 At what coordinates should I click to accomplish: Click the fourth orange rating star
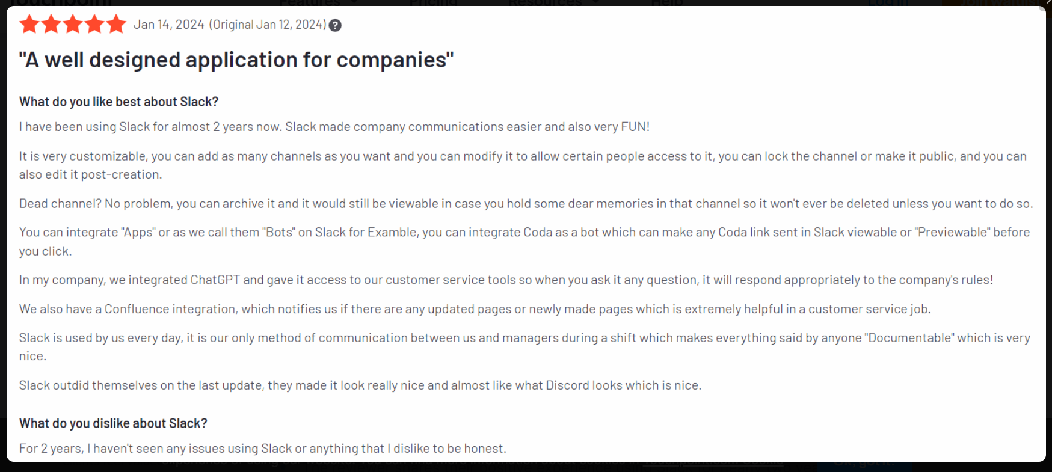(94, 25)
